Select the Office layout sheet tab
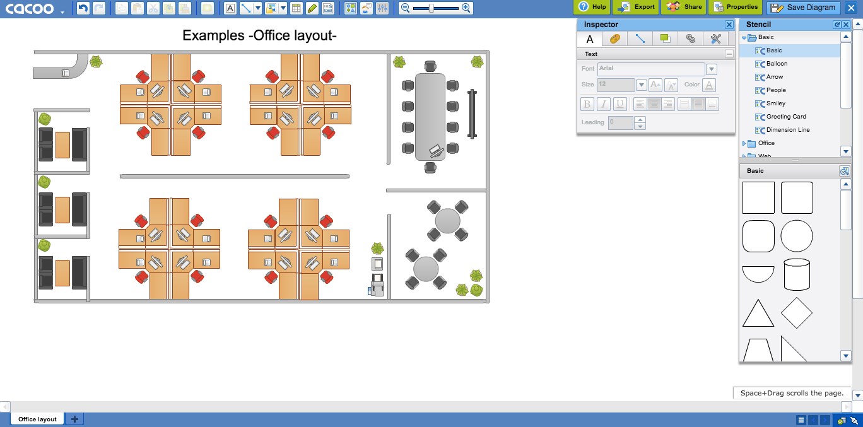The height and width of the screenshot is (427, 863). pos(37,419)
